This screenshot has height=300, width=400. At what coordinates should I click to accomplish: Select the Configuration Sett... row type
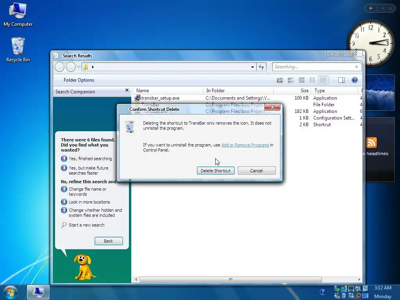pos(334,118)
